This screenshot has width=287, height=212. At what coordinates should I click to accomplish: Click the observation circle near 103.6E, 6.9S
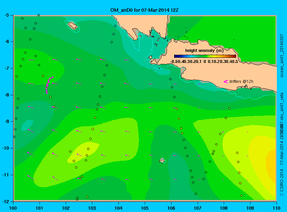pyautogui.click(x=107, y=65)
